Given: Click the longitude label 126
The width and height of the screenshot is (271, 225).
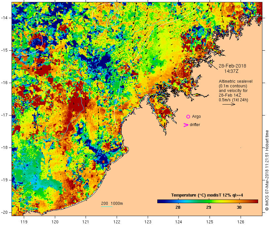Looking at the screenshot, I should pos(241,222).
